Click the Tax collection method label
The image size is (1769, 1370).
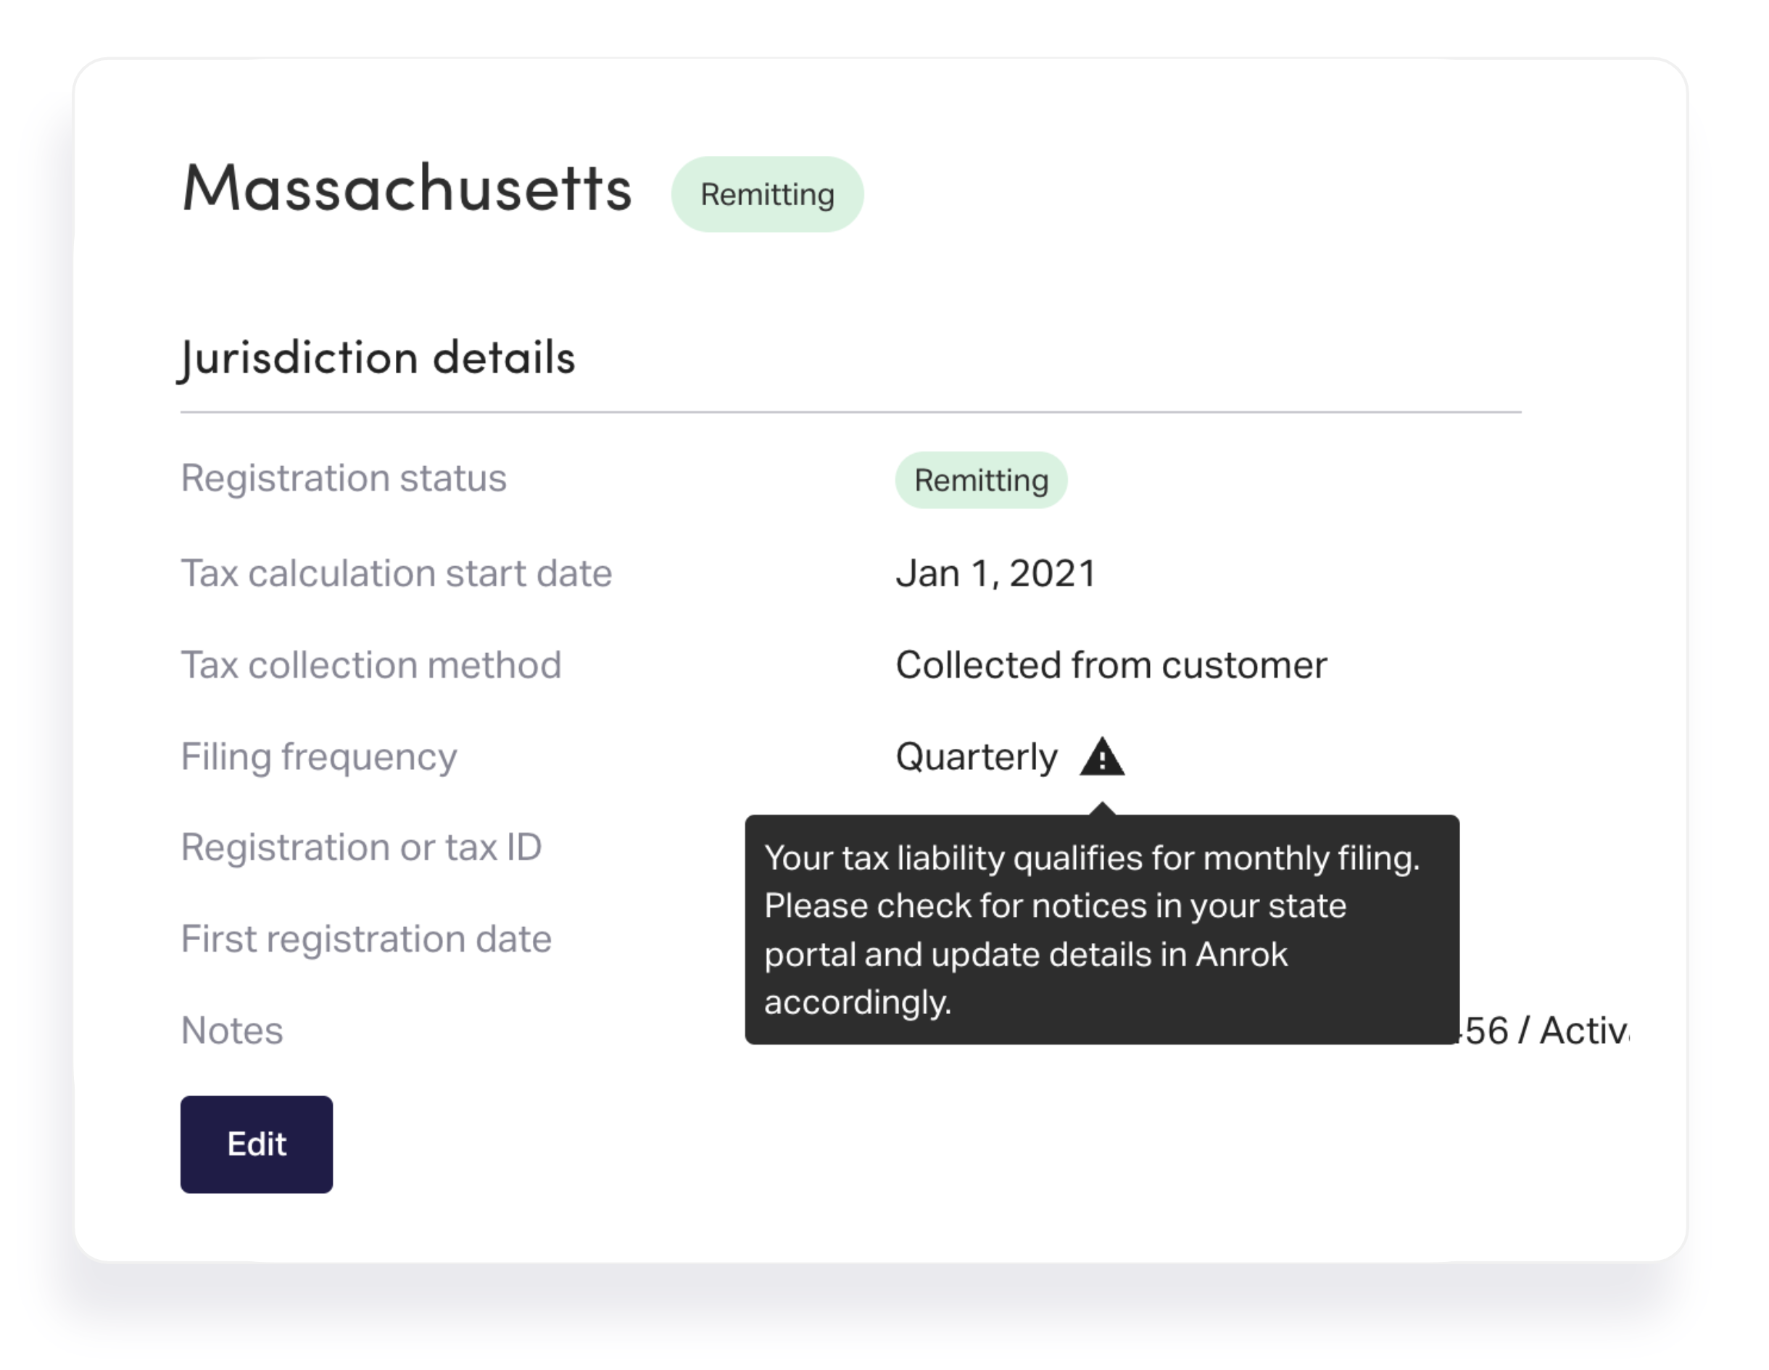click(x=371, y=665)
